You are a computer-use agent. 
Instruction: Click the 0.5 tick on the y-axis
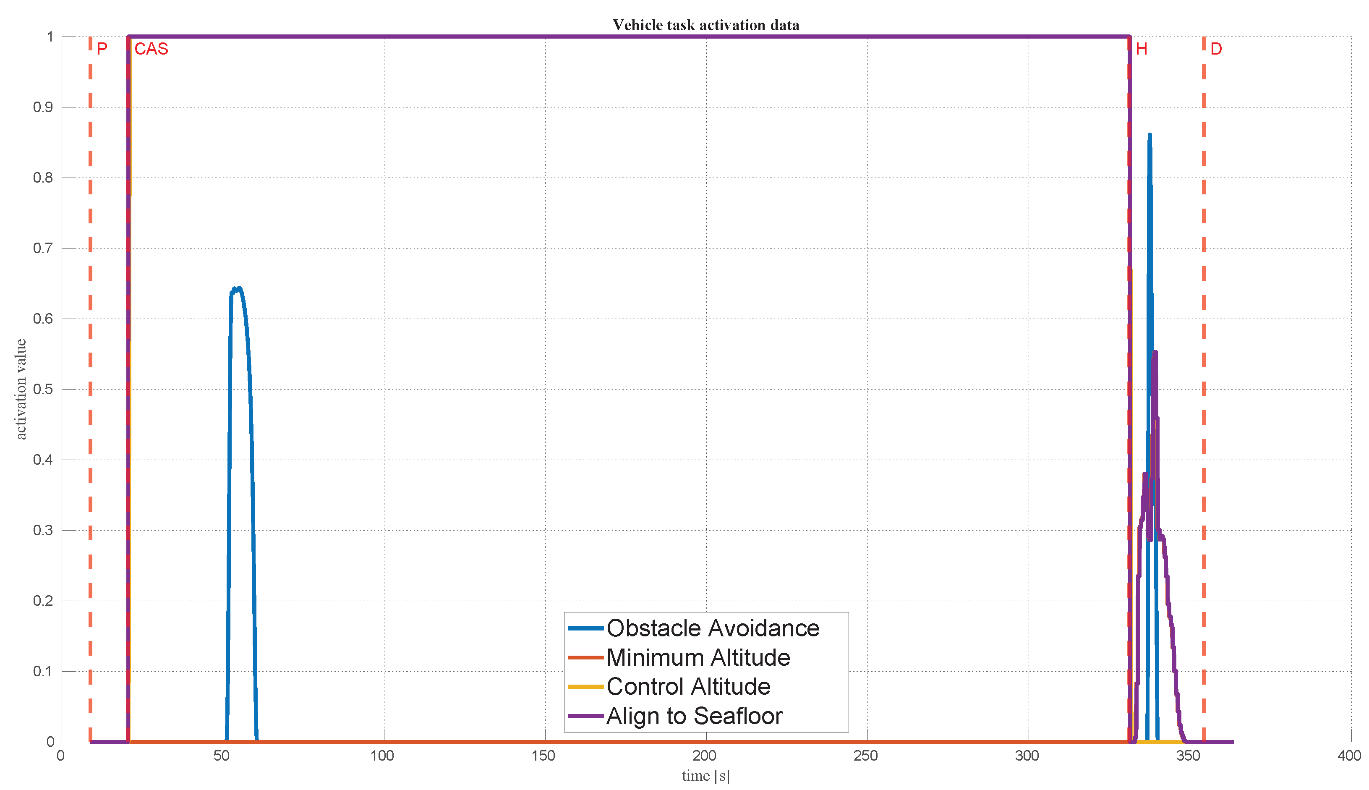coord(43,390)
